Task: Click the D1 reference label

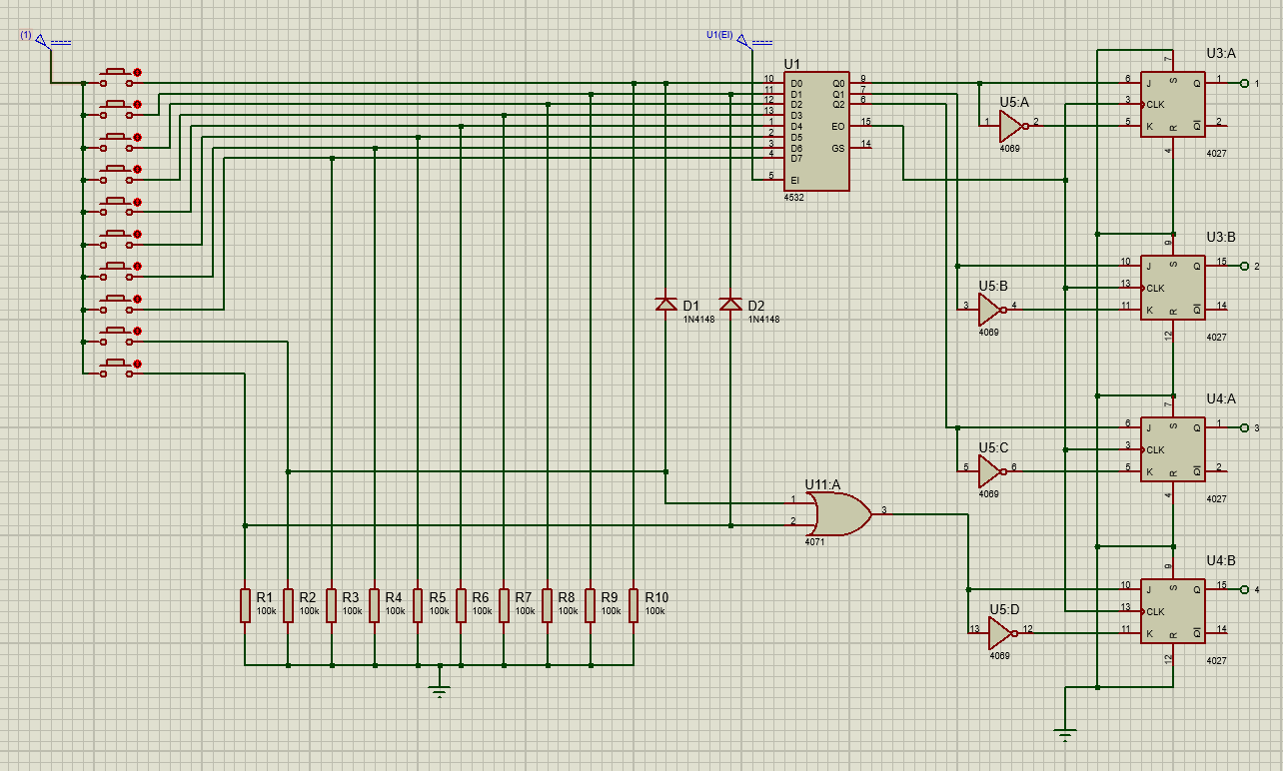Action: pyautogui.click(x=691, y=306)
